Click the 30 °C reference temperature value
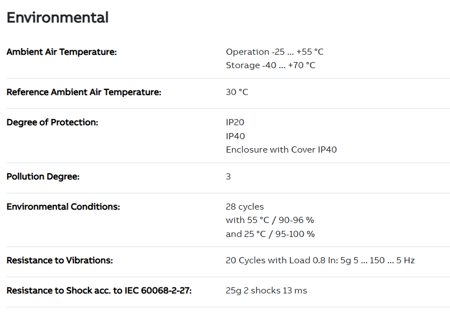This screenshot has width=450, height=313. tap(237, 92)
